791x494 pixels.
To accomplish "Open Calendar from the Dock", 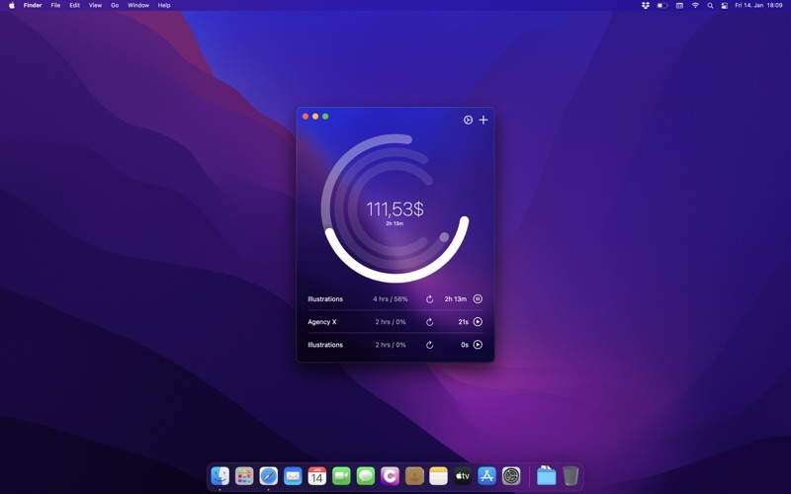I will point(316,475).
